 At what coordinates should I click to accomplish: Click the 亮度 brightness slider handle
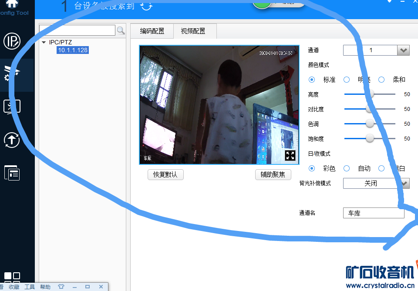click(x=370, y=94)
